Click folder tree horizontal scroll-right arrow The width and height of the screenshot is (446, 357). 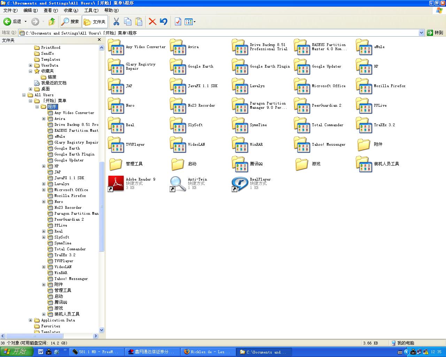(x=96, y=336)
